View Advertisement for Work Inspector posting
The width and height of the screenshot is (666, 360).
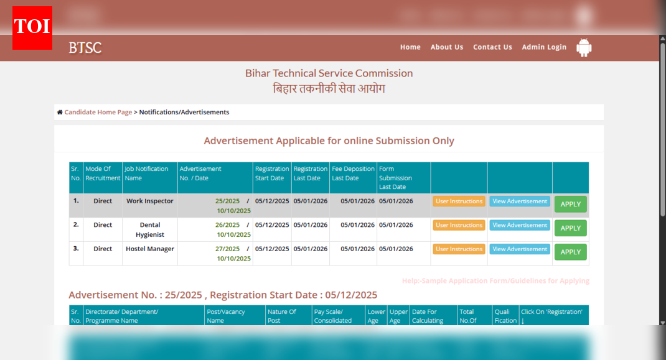[x=519, y=201]
